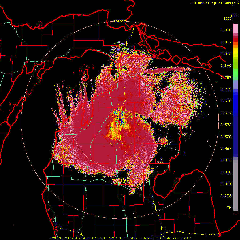This screenshot has width=240, height=240.
Task: Select the 0.733 scale value
Action: pos(226,89)
